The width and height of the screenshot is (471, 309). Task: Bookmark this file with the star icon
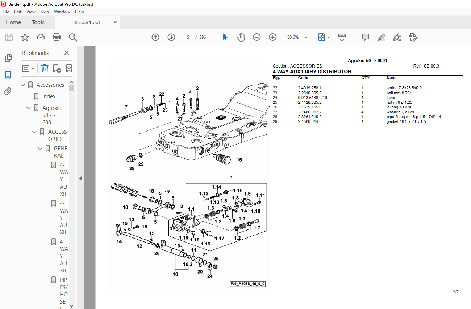[x=25, y=37]
